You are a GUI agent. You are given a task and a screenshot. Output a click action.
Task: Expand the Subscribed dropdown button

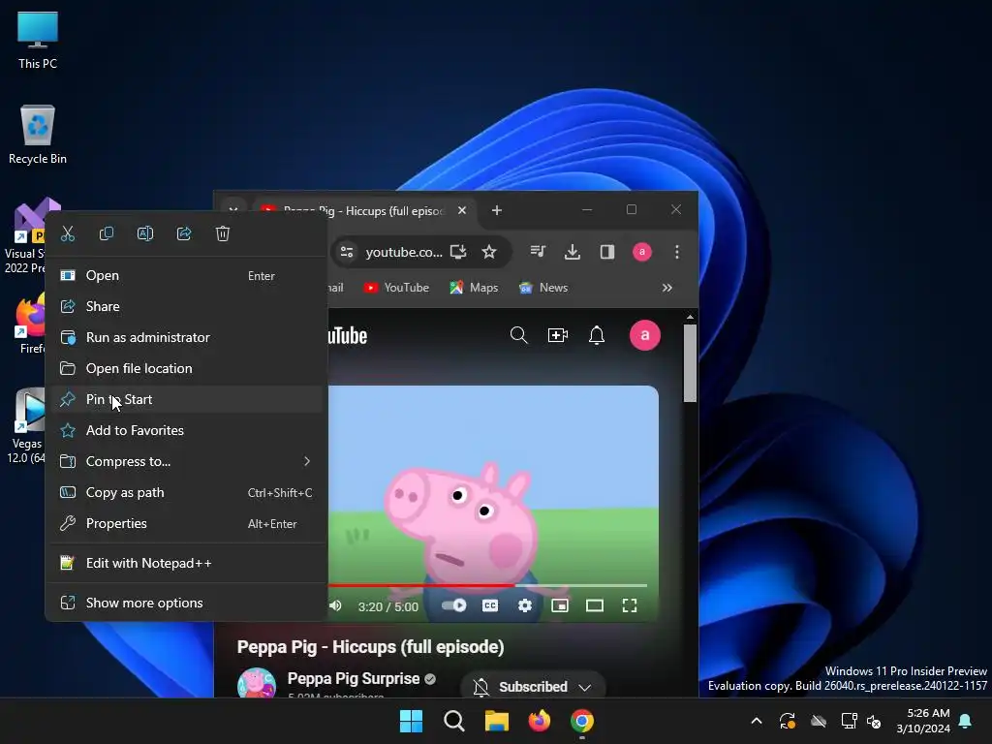[534, 687]
